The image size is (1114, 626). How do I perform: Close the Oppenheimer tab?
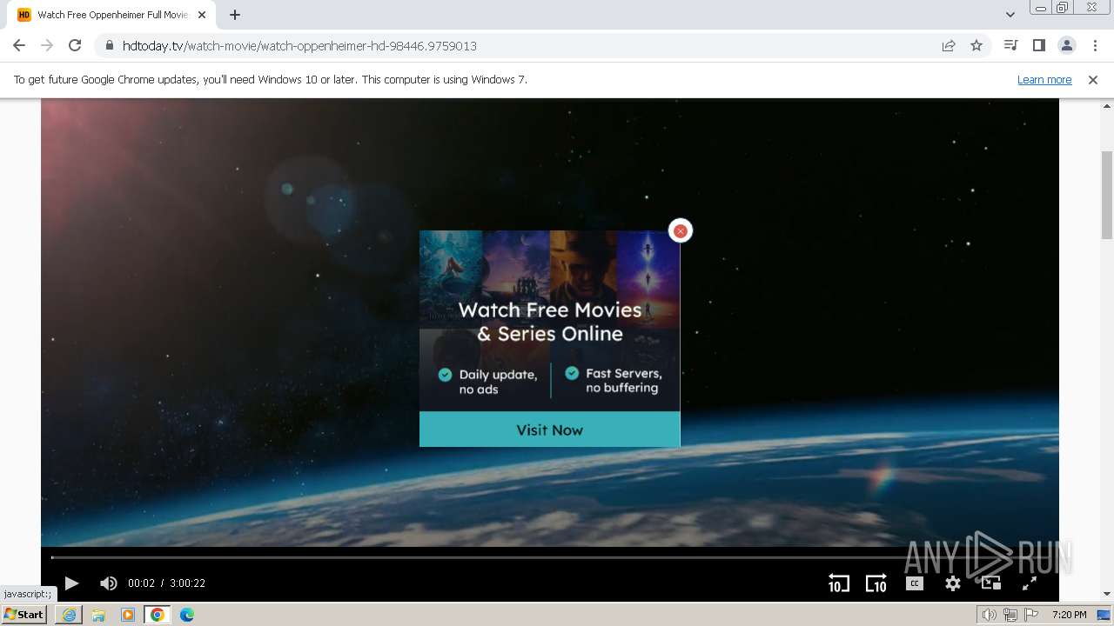[202, 15]
